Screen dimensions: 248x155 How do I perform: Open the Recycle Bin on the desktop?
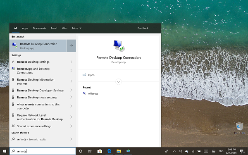240,128
